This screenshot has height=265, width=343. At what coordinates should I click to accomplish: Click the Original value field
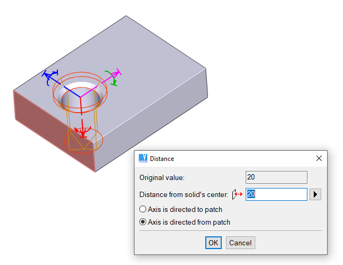(x=276, y=177)
